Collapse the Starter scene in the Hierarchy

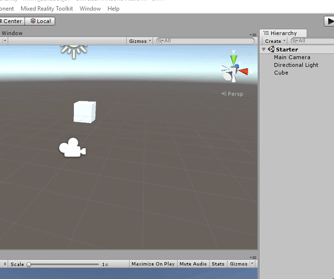(x=264, y=50)
